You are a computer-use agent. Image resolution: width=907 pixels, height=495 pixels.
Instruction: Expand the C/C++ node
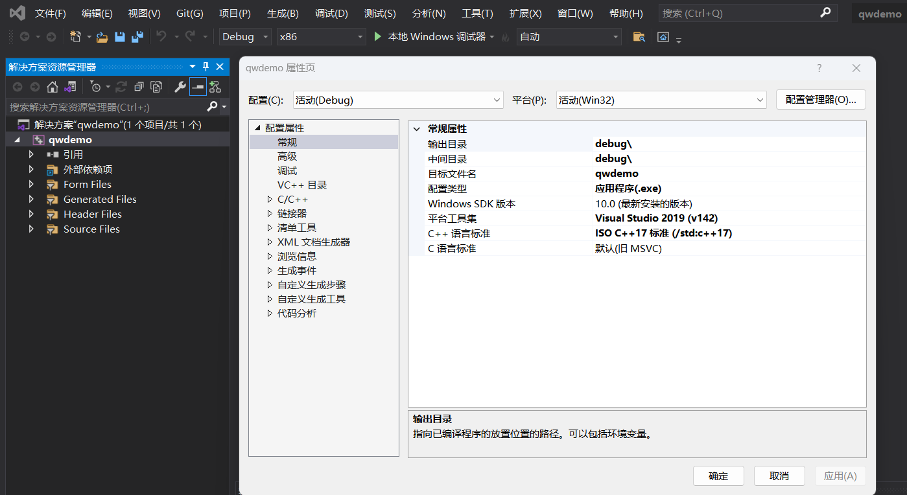(x=270, y=200)
